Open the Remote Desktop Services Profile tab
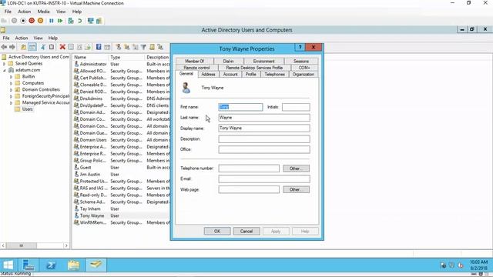Screen dimensions: 493x277 click(254, 68)
